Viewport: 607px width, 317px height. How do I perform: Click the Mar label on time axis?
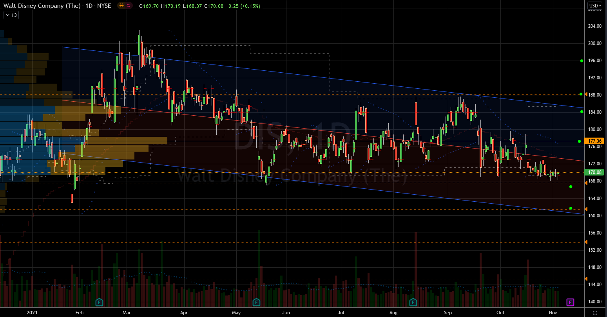[x=126, y=312]
